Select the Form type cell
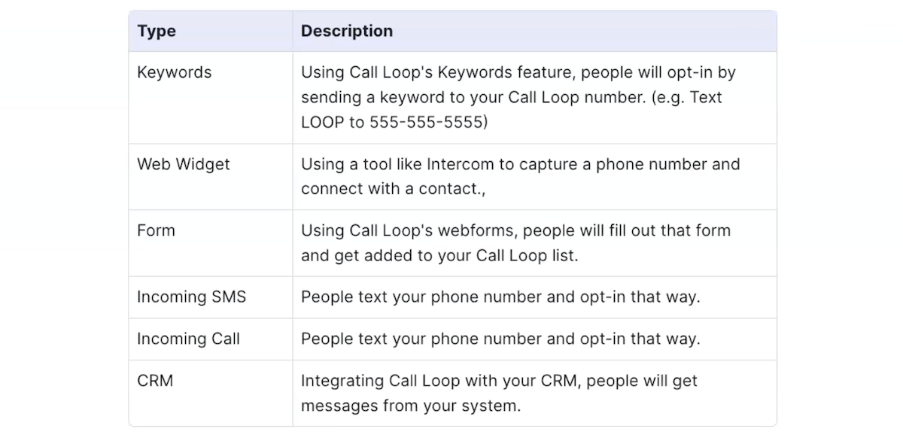Viewport: 903px width, 438px height. click(211, 242)
